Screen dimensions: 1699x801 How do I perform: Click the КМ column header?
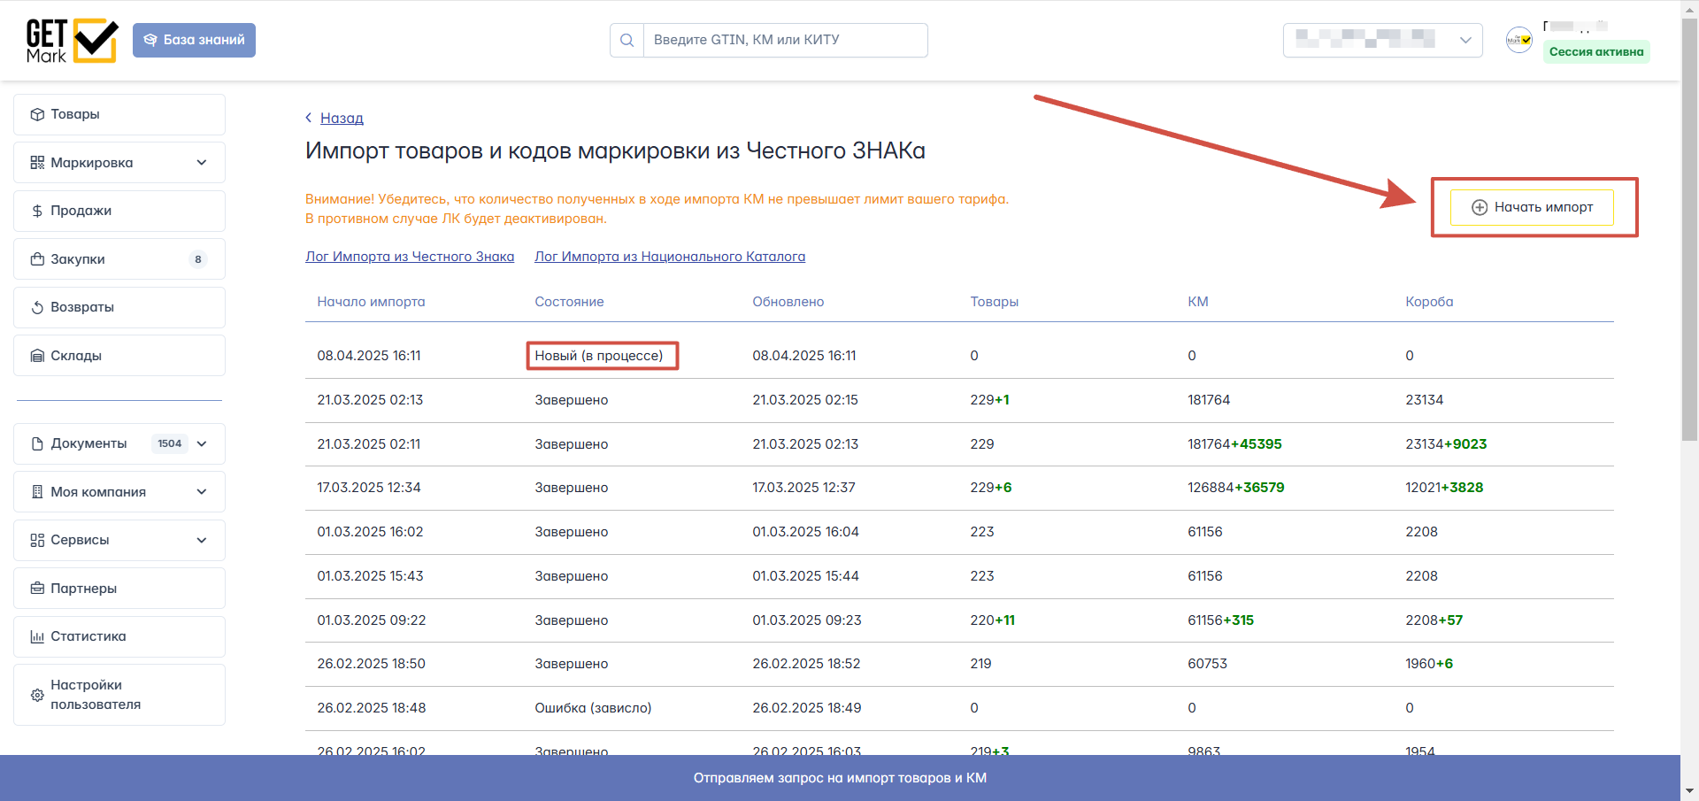(1198, 302)
